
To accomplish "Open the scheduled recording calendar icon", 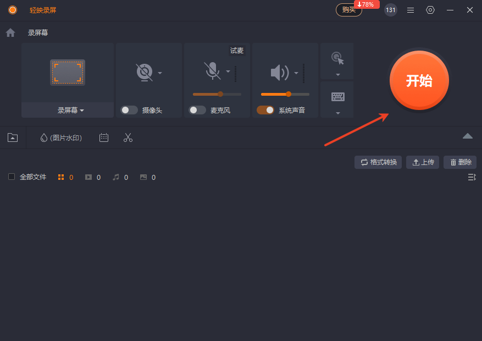I will click(x=104, y=137).
